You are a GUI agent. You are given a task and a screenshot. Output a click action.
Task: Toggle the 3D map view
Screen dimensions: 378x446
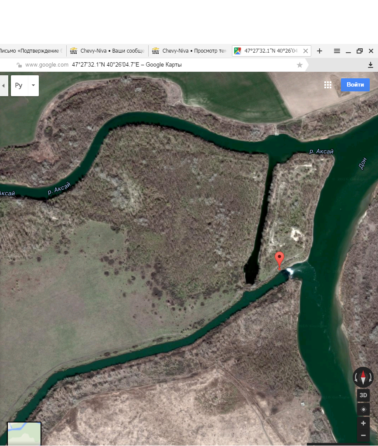pos(363,395)
